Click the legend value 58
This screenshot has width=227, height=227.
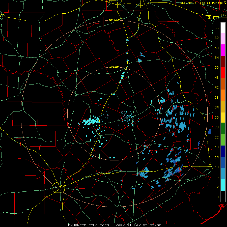tap(217, 48)
